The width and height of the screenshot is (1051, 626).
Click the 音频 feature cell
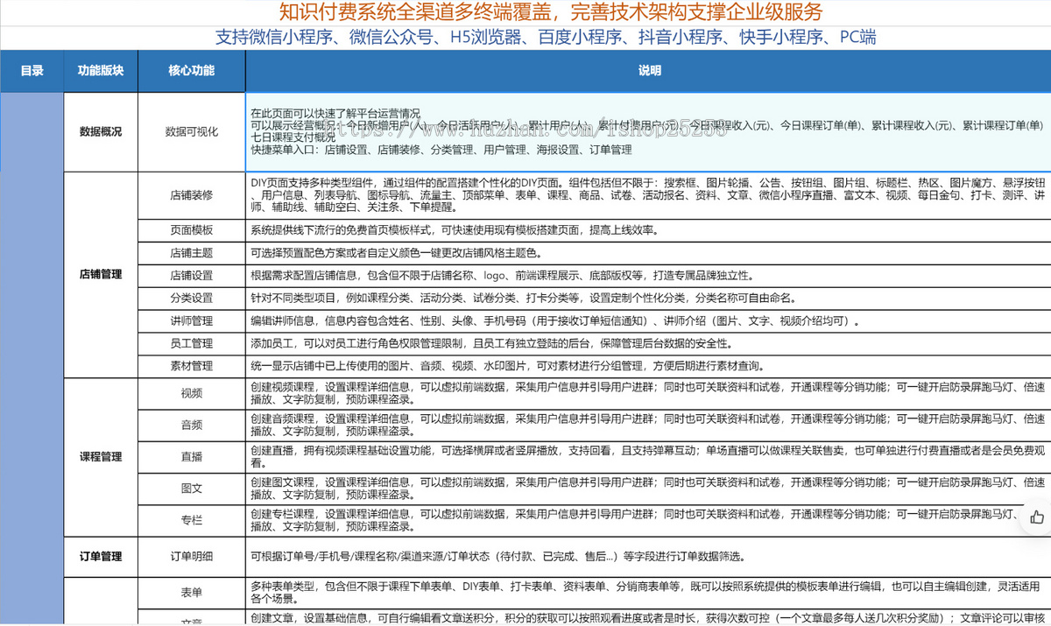pyautogui.click(x=191, y=425)
